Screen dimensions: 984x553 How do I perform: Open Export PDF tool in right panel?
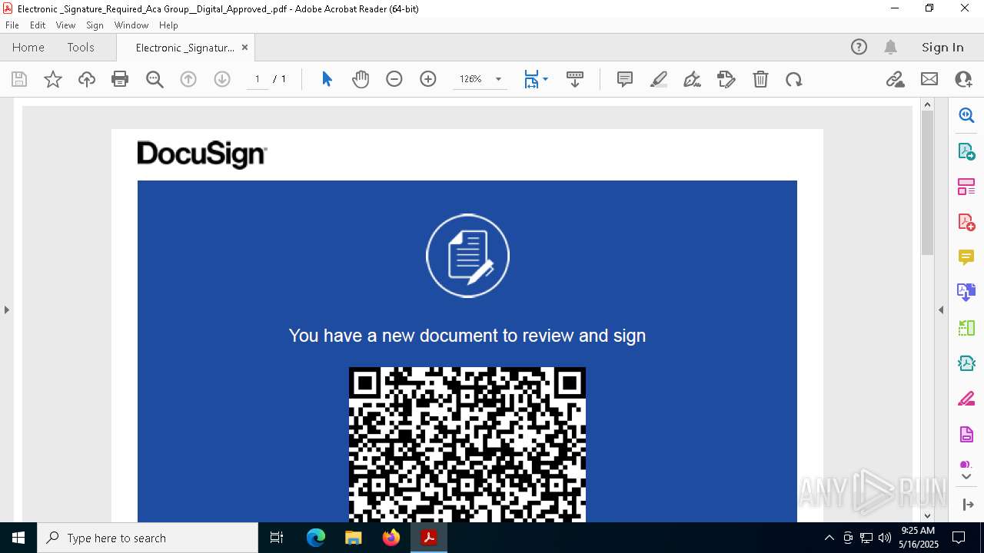[x=966, y=151]
